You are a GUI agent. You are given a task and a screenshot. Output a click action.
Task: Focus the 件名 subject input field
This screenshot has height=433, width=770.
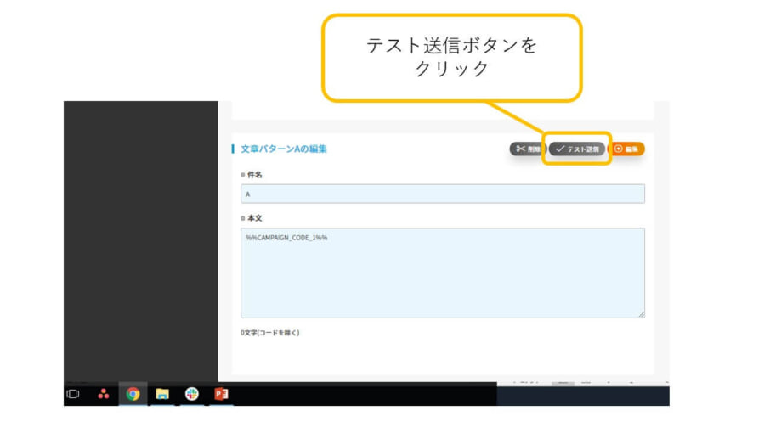(x=442, y=194)
